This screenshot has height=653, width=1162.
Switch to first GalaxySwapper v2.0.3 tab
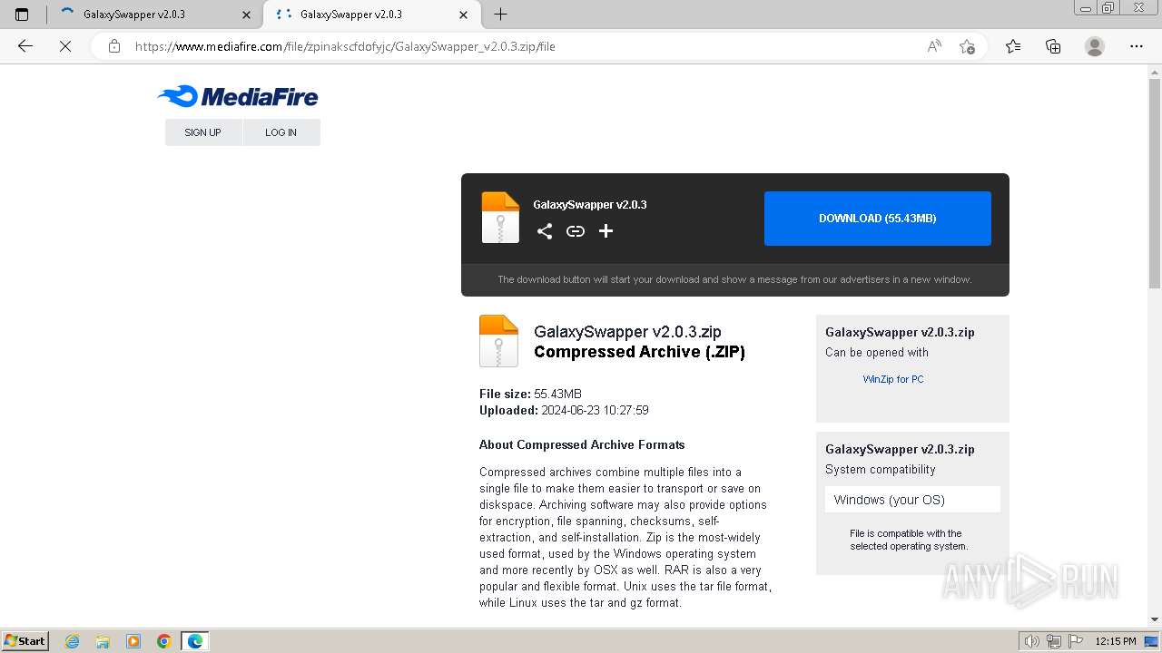coord(154,15)
